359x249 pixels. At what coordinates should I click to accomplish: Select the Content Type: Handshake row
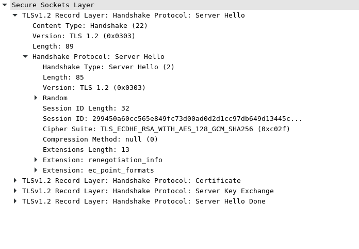click(90, 26)
